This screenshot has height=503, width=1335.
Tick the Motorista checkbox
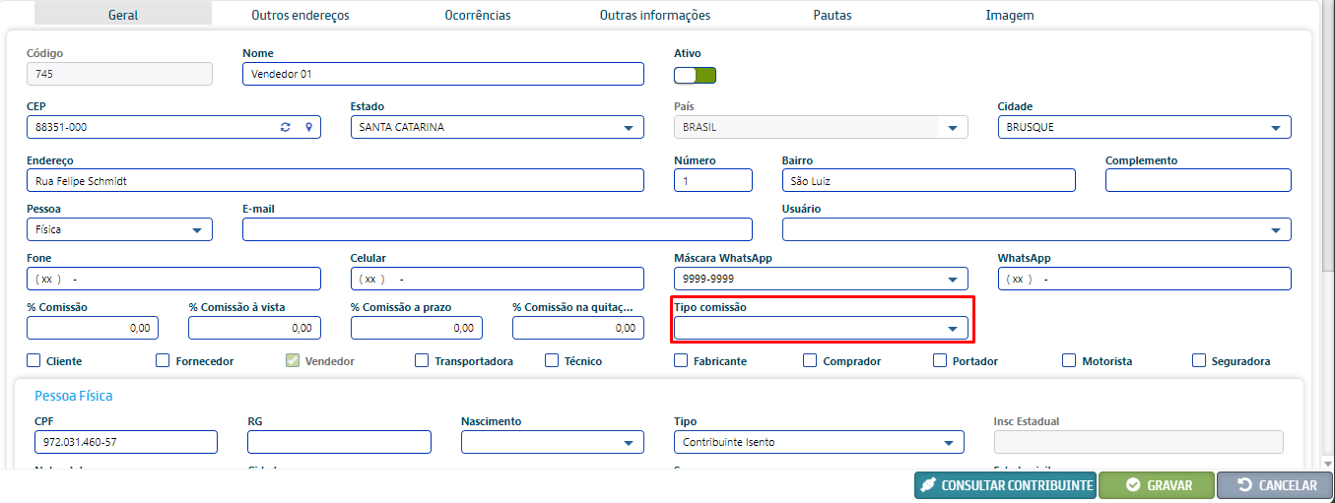coord(1069,361)
